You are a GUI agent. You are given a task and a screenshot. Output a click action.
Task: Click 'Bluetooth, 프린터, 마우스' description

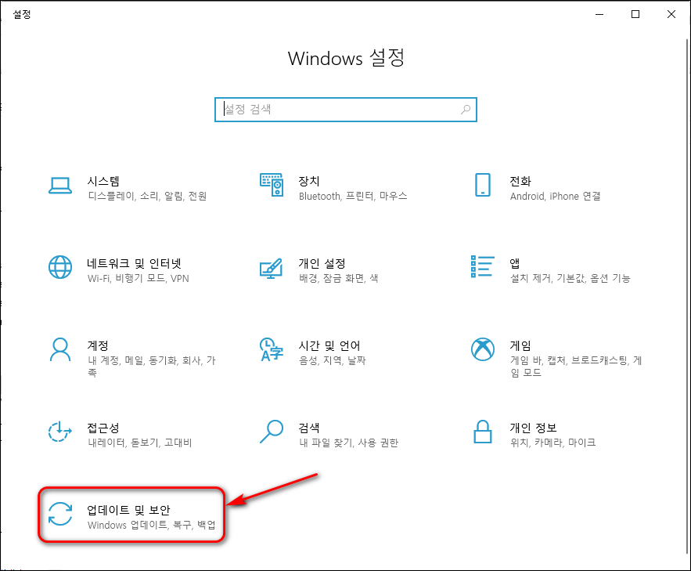click(x=353, y=196)
